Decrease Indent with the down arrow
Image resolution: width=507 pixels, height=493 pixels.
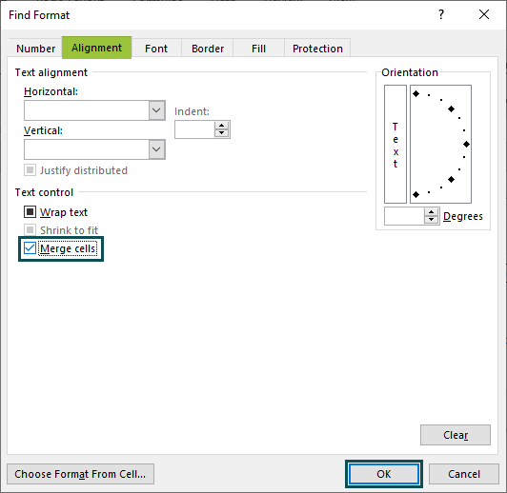221,133
